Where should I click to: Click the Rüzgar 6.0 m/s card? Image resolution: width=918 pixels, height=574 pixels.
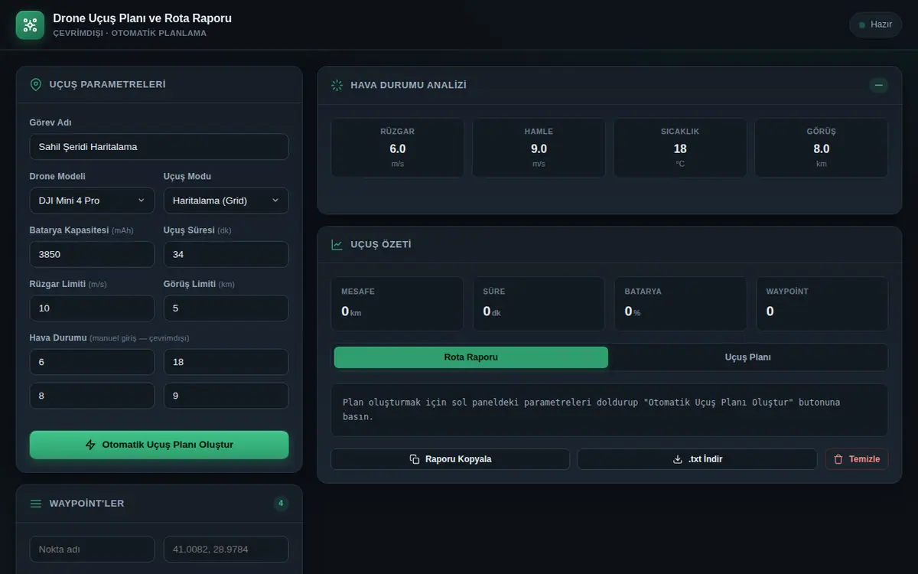click(398, 148)
